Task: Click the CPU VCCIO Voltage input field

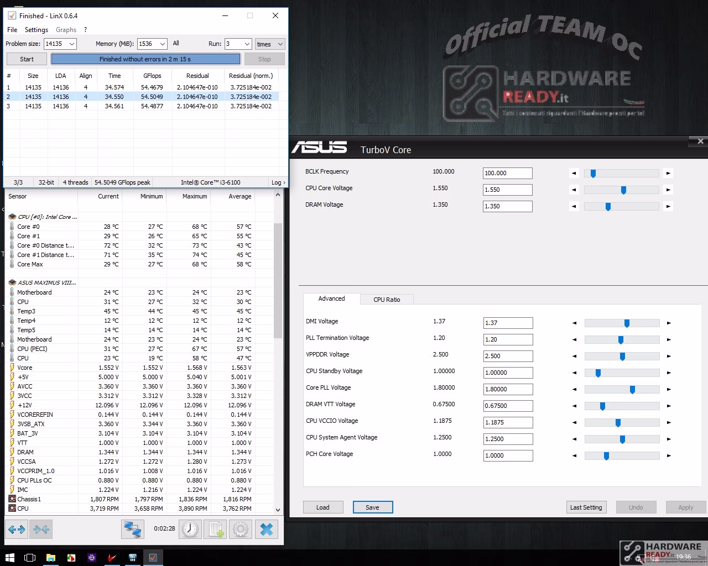Action: (508, 422)
